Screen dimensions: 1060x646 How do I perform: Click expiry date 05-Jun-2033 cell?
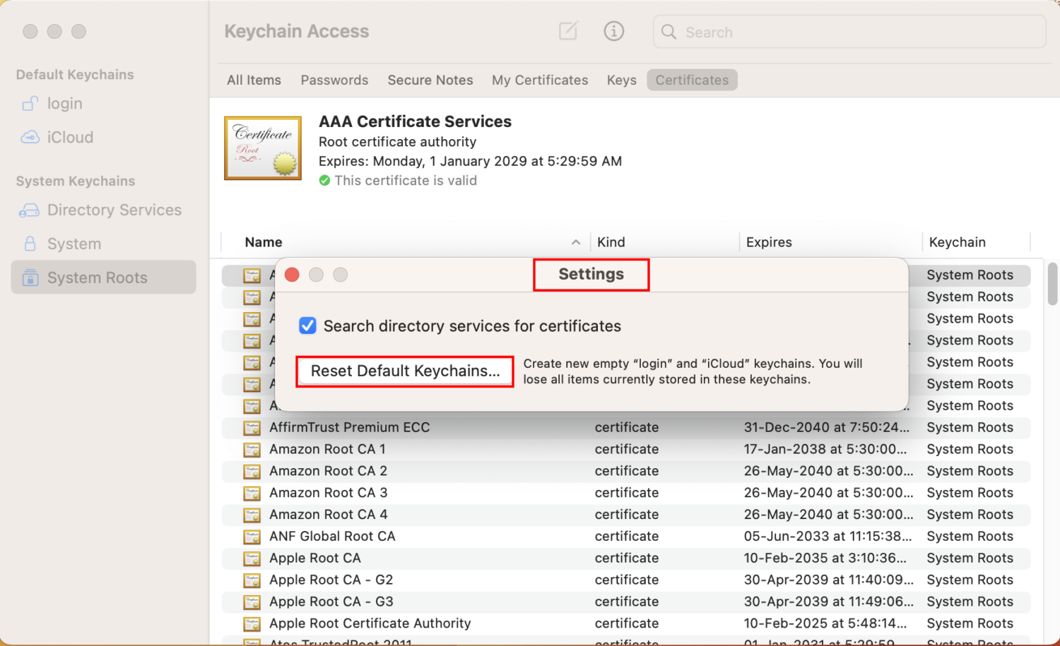click(x=828, y=537)
